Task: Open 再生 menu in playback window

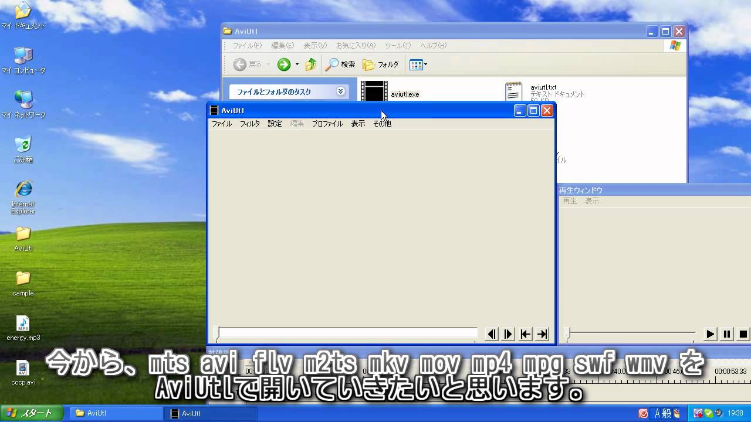Action: [570, 201]
